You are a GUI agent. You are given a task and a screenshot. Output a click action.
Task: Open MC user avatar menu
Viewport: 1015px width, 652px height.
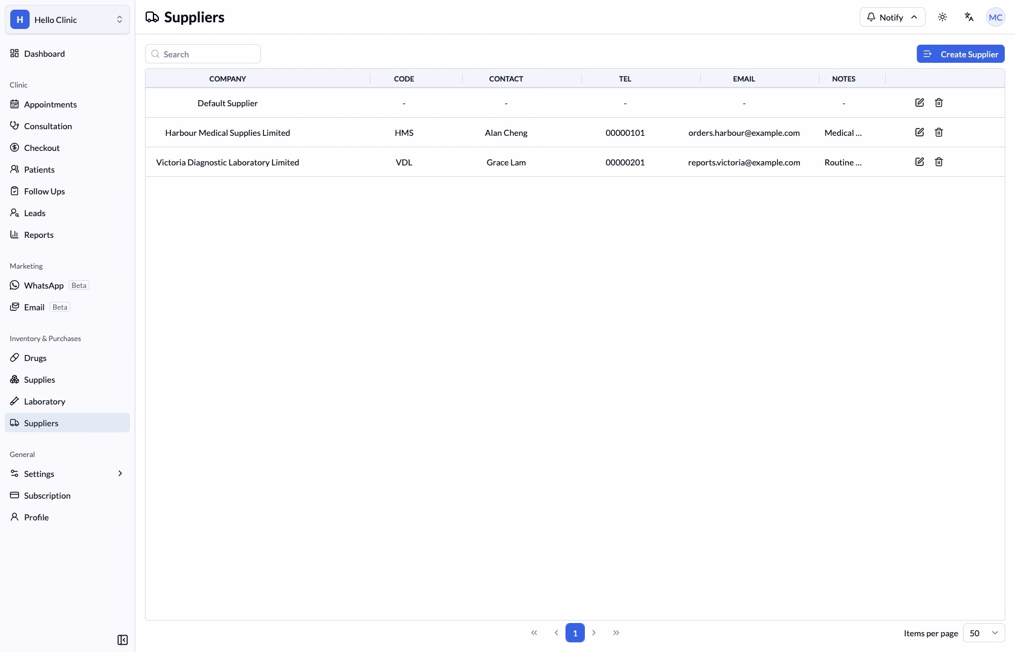pyautogui.click(x=995, y=17)
